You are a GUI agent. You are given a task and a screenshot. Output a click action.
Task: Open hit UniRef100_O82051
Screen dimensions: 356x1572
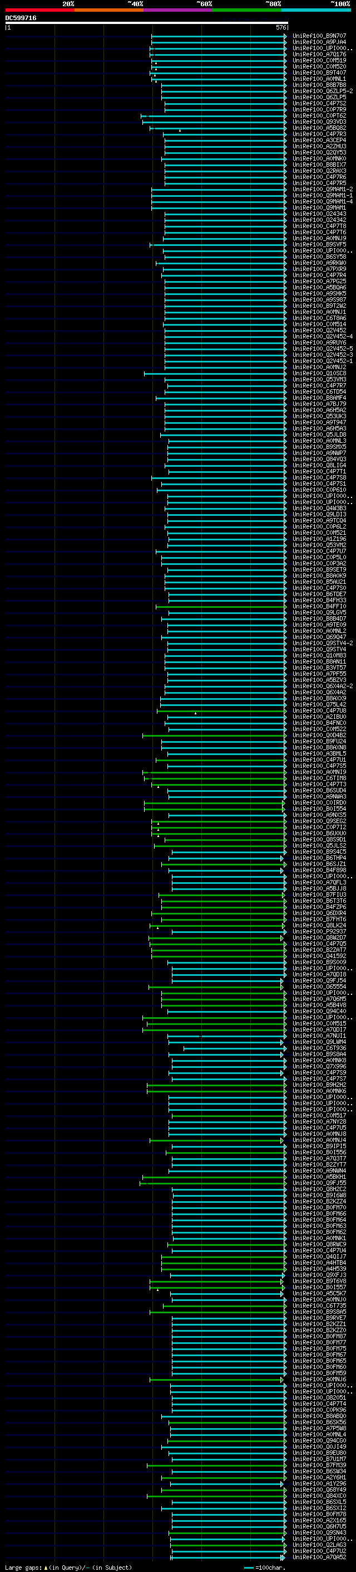(x=319, y=1397)
